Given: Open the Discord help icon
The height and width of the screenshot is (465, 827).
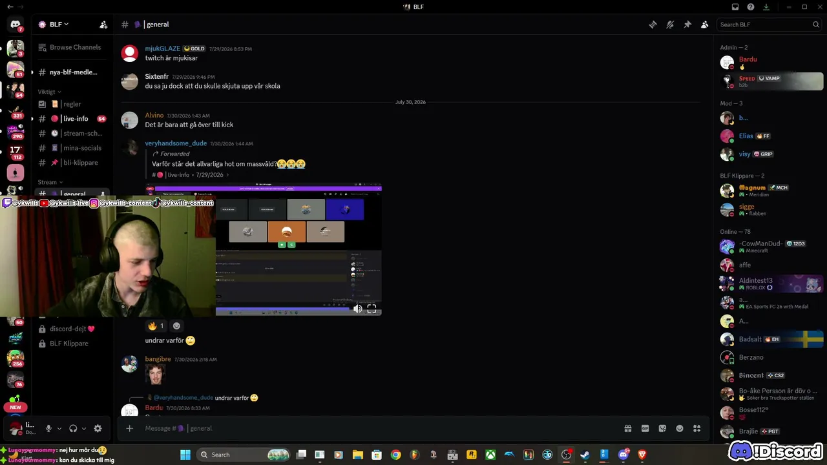Looking at the screenshot, I should (x=751, y=7).
